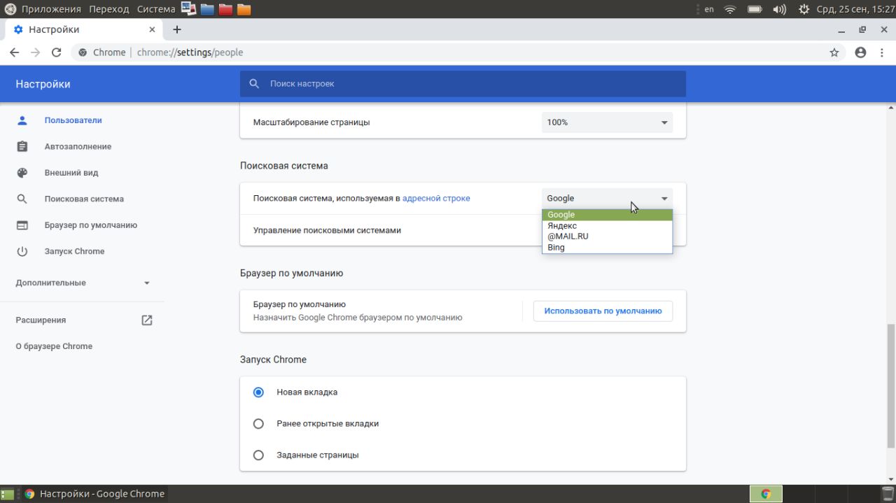Click the gear icon in top panel
896x503 pixels.
804,9
